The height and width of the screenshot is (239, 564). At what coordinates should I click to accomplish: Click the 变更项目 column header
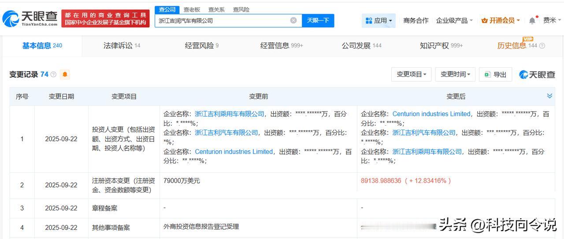[124, 96]
